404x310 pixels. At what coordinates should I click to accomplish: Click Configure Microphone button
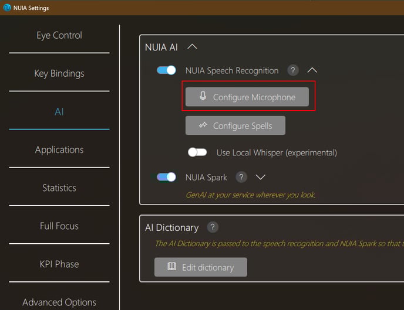(x=247, y=97)
